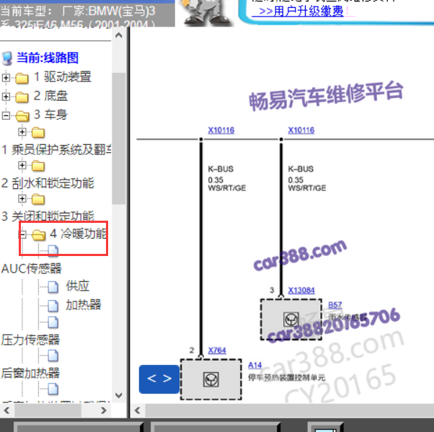Expand the 关闭和锁定功能 subfolder node

point(22,198)
